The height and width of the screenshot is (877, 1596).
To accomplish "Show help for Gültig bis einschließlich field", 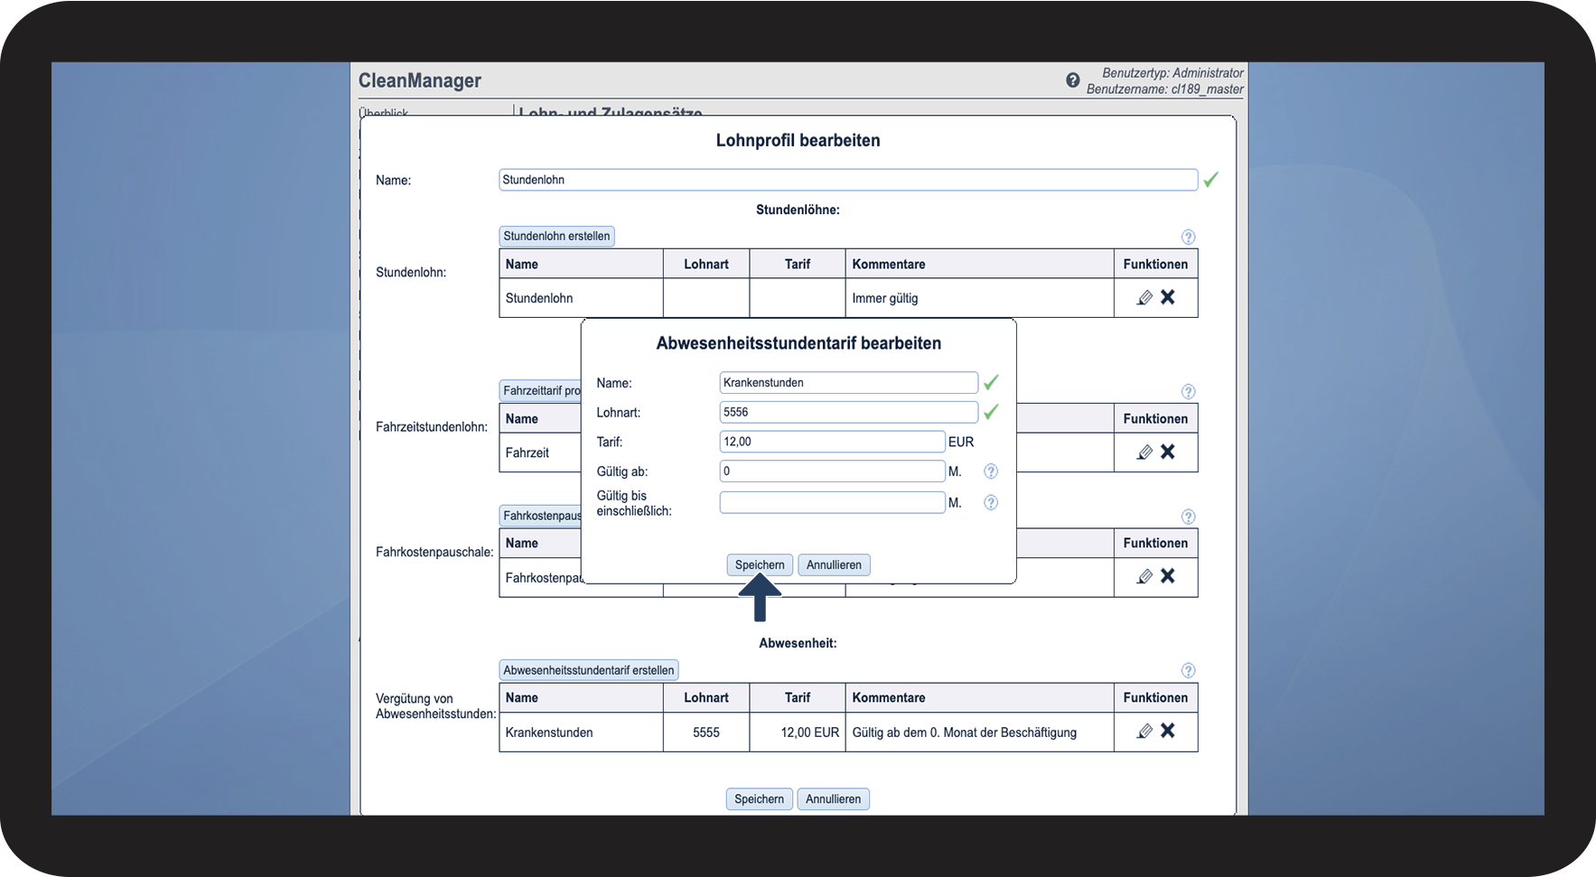I will click(x=991, y=503).
